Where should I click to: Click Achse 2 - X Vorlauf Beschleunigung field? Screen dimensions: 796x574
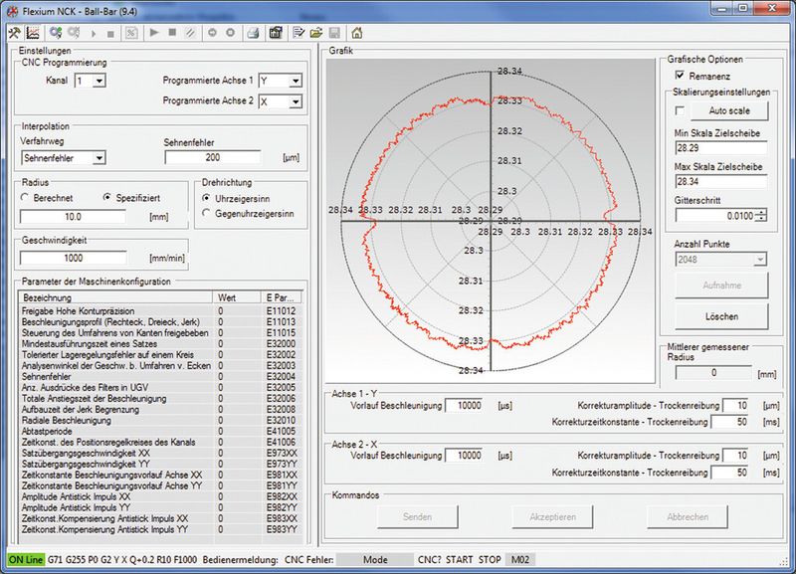pyautogui.click(x=464, y=456)
